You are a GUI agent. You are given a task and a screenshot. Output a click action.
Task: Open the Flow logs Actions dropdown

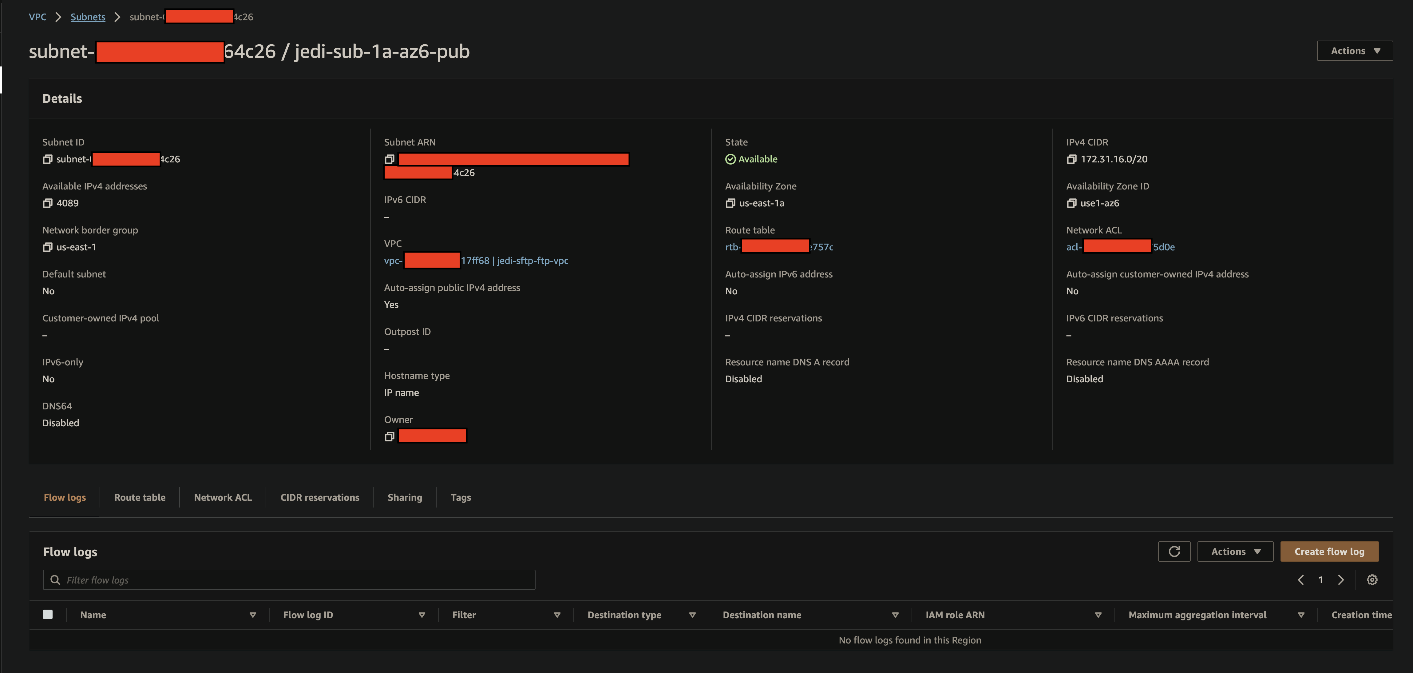[x=1235, y=551]
